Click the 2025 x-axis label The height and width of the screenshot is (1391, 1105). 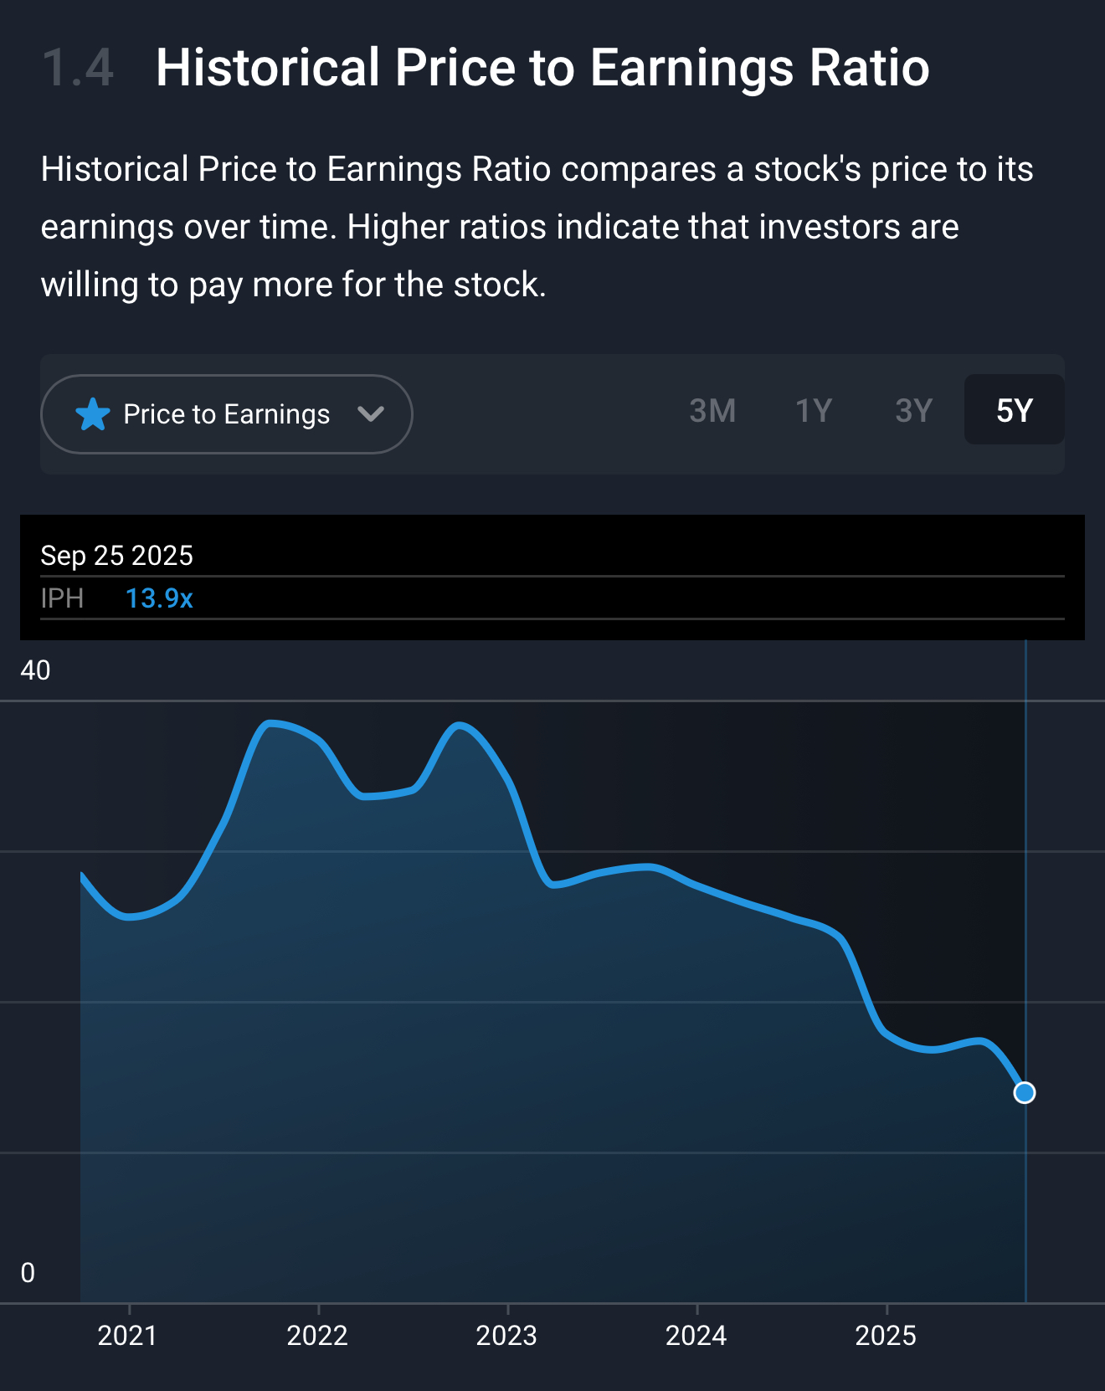pos(886,1336)
